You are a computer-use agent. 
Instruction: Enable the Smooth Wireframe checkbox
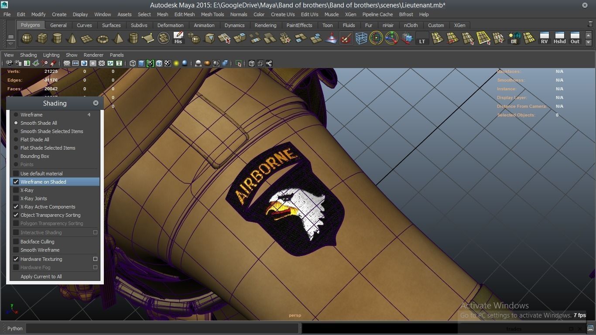pyautogui.click(x=16, y=250)
